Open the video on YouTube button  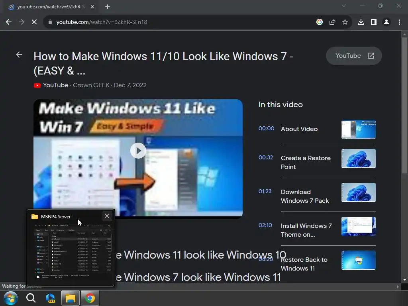point(354,56)
